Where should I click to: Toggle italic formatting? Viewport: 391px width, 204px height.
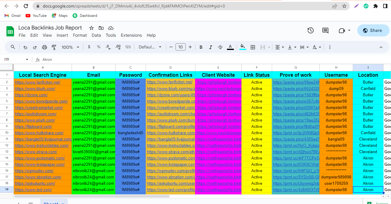point(211,47)
